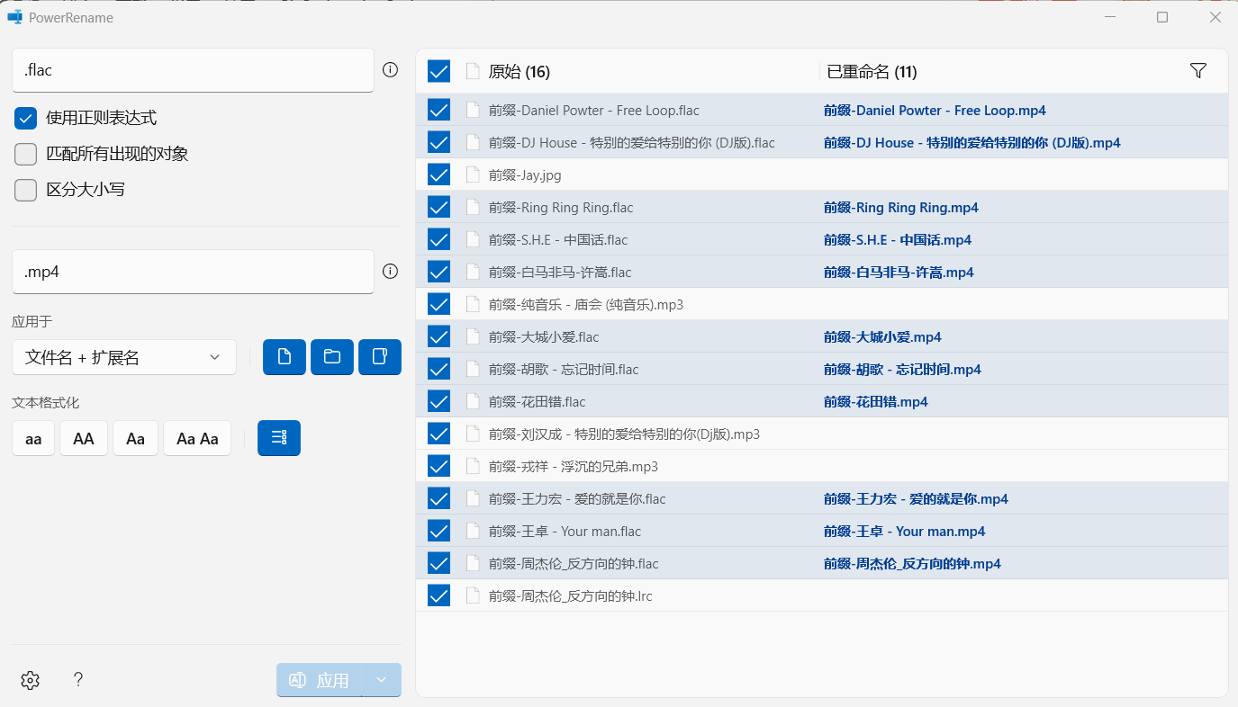Click the include folders icon button
Viewport: 1238px width, 707px height.
332,357
